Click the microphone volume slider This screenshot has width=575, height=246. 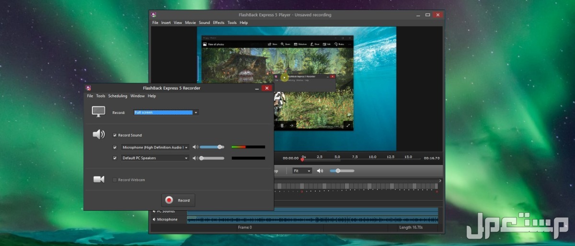(212, 147)
